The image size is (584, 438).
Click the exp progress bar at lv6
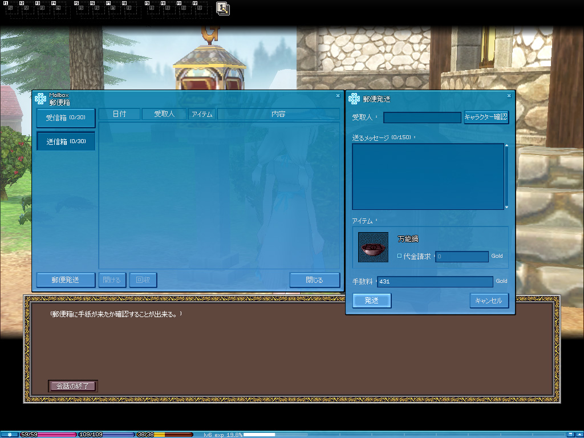pos(404,435)
